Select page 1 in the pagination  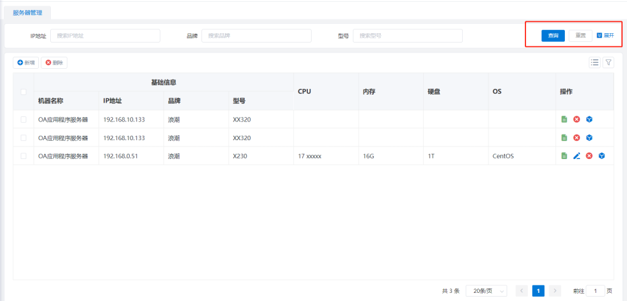(538, 291)
